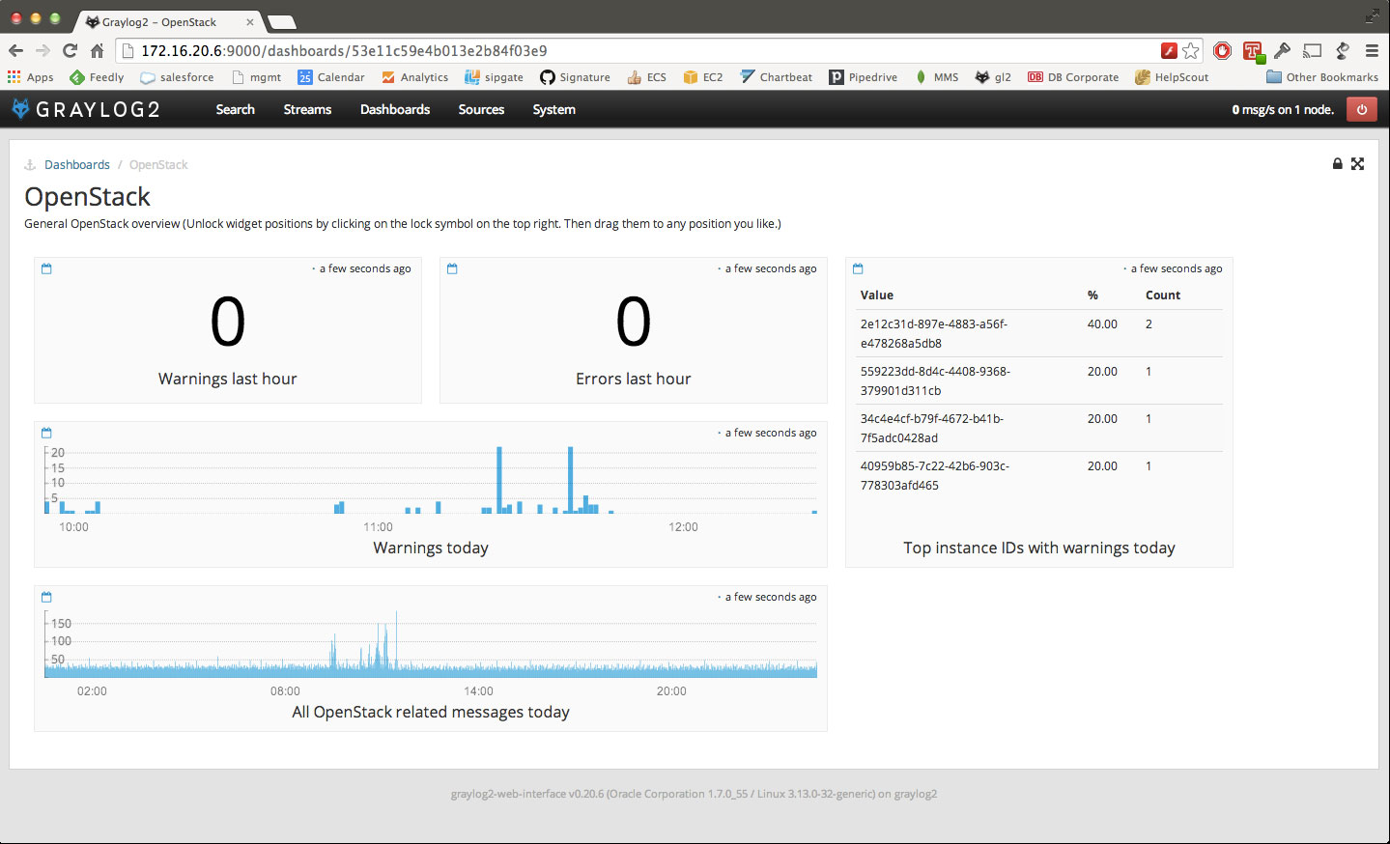Click the OpenStack dashboard title

click(87, 197)
